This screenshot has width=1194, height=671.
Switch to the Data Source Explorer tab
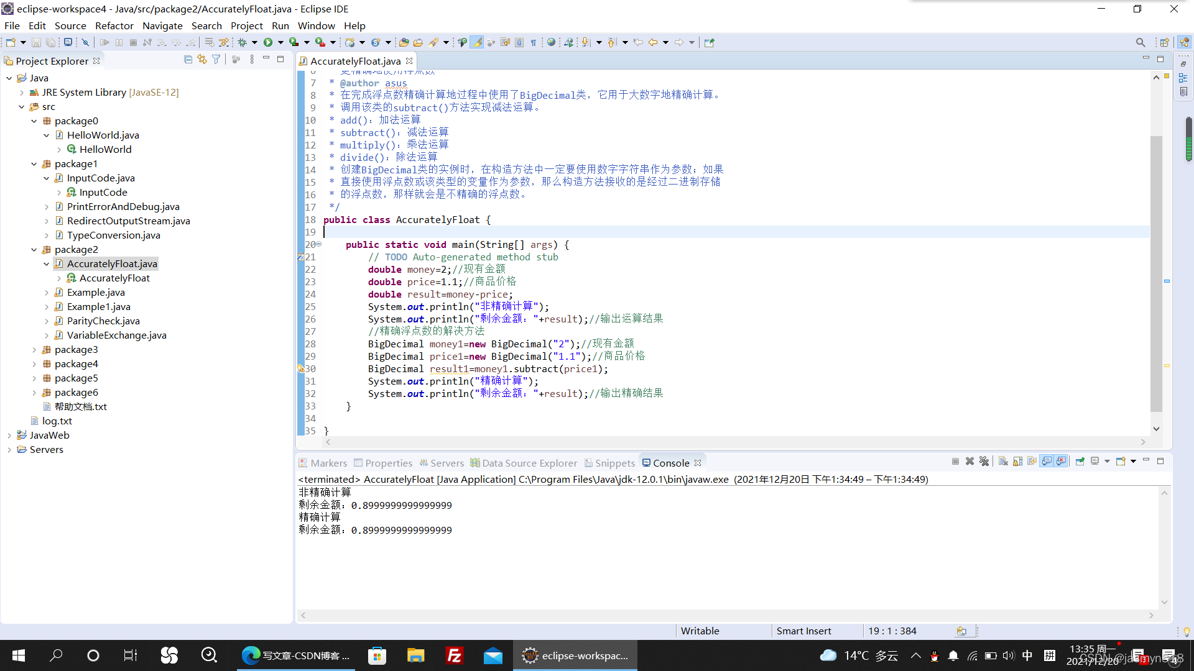pyautogui.click(x=524, y=463)
